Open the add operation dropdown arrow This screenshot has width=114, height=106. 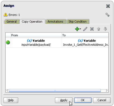(x=80, y=29)
